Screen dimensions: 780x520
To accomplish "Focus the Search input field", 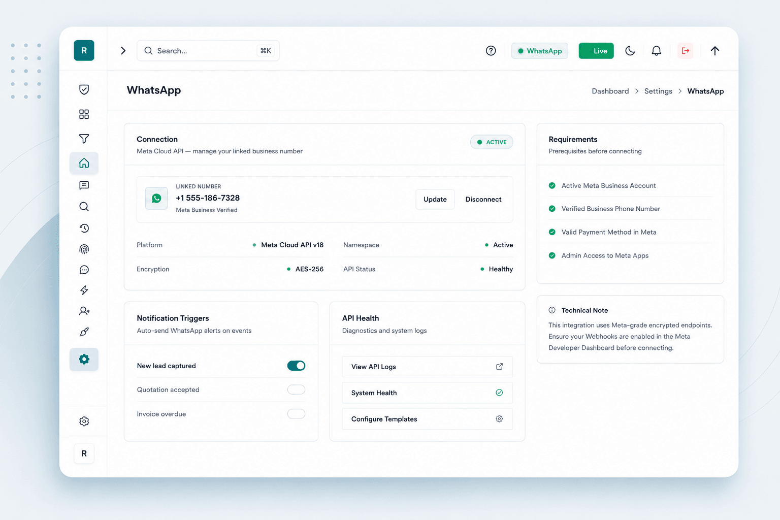I will tap(208, 51).
